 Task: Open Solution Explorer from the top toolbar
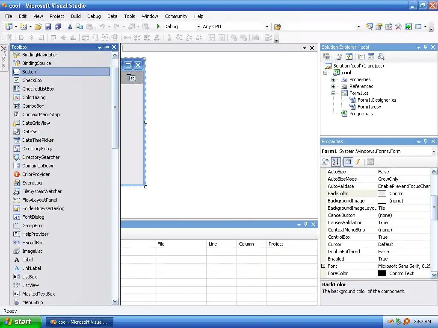pyautogui.click(x=369, y=26)
